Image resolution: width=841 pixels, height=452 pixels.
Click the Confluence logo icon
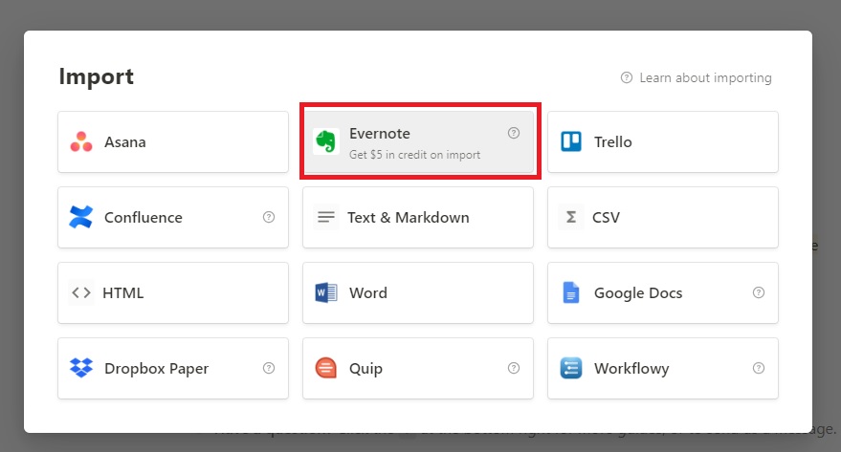click(81, 217)
